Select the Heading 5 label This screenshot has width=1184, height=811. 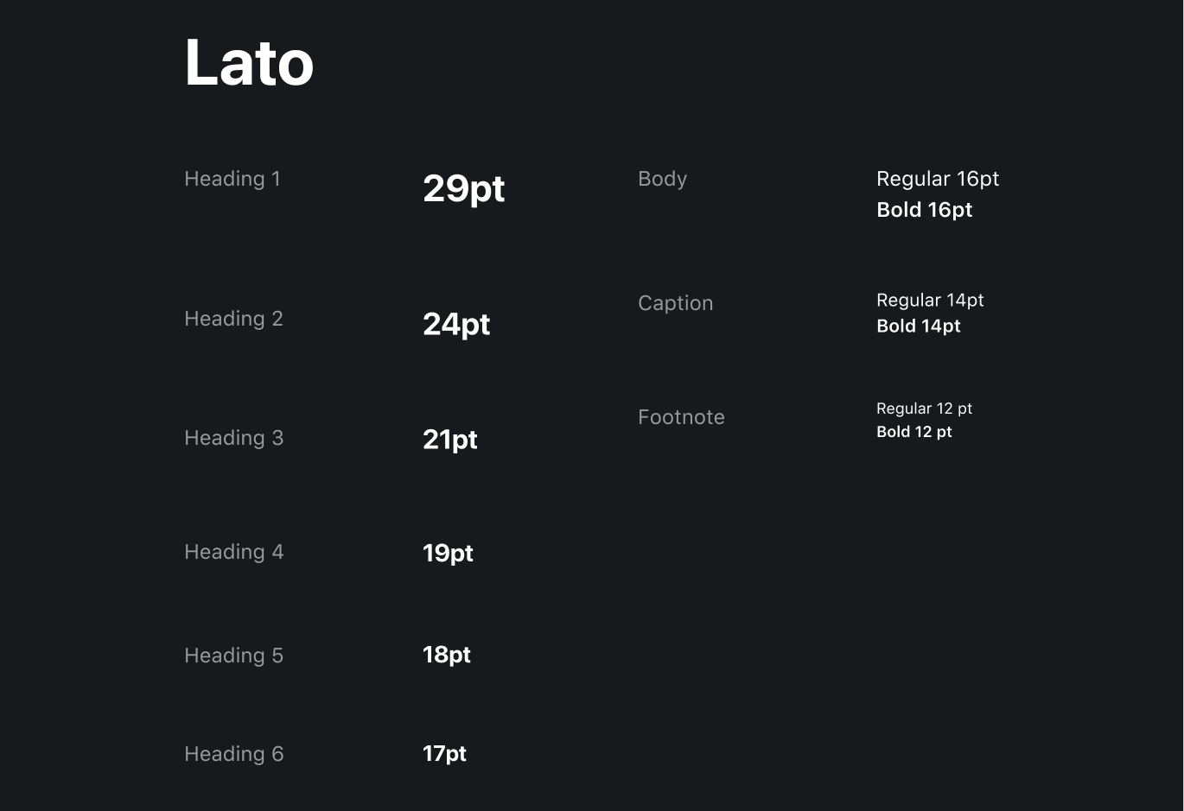click(233, 656)
